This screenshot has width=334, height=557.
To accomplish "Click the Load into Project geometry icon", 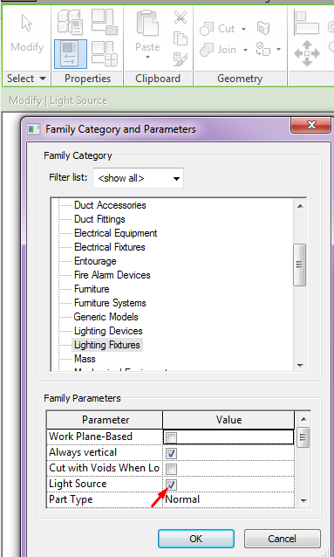I will click(263, 28).
